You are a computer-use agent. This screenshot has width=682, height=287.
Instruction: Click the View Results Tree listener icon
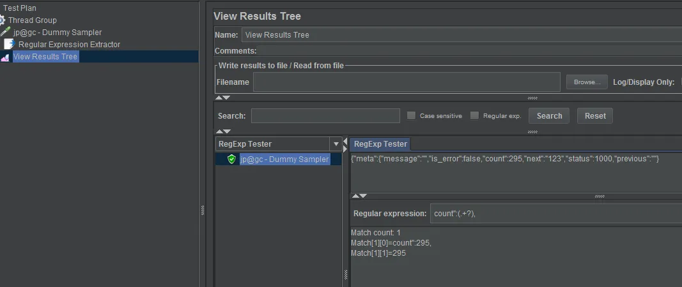coord(4,57)
